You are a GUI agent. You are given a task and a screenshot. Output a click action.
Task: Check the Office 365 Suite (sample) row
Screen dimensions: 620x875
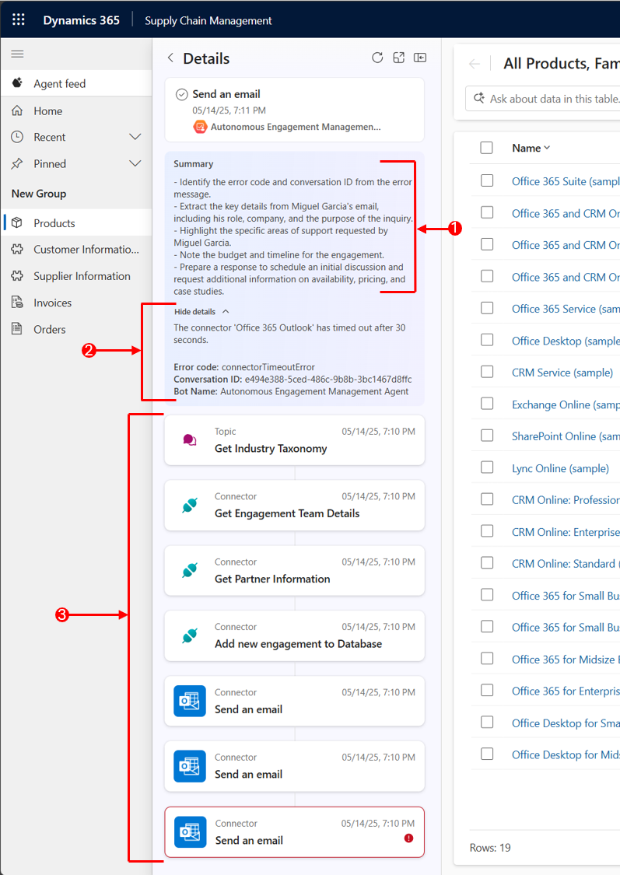pos(487,180)
